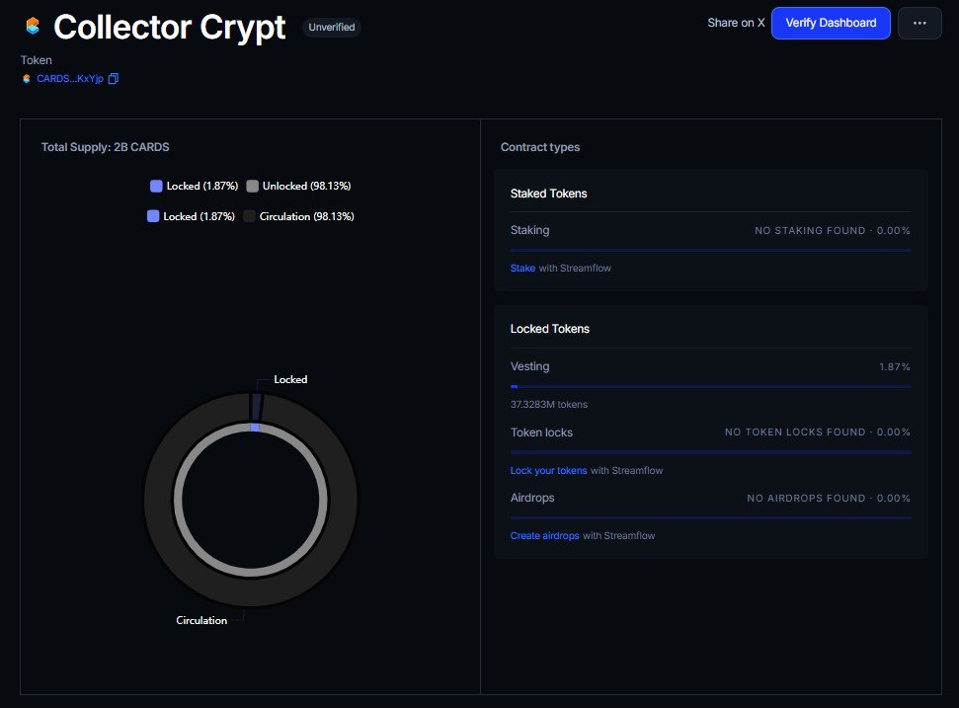The height and width of the screenshot is (708, 959).
Task: Click the Total Supply: 2B CARDS text
Action: tap(106, 147)
